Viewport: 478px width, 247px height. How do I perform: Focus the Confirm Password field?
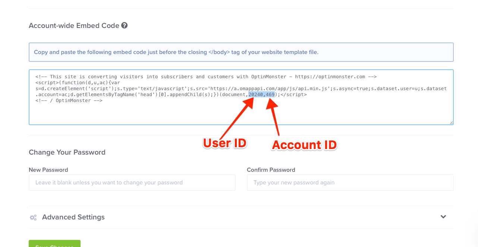[x=350, y=183]
